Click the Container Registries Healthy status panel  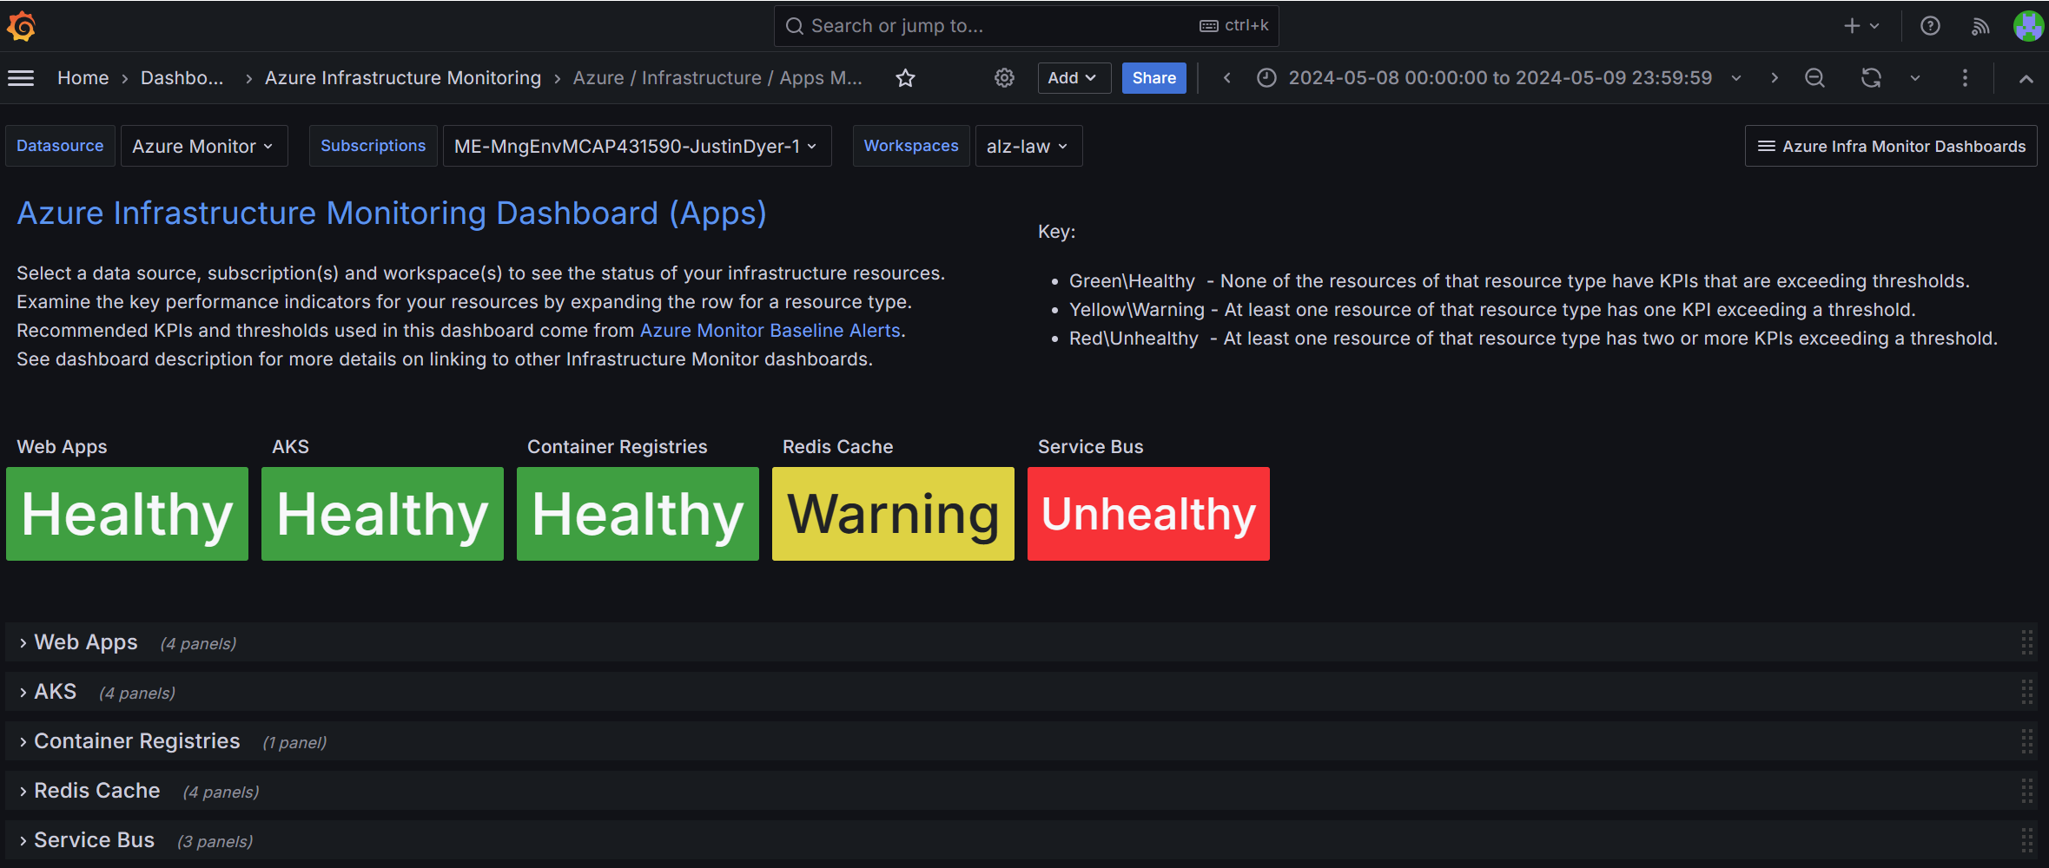(638, 514)
